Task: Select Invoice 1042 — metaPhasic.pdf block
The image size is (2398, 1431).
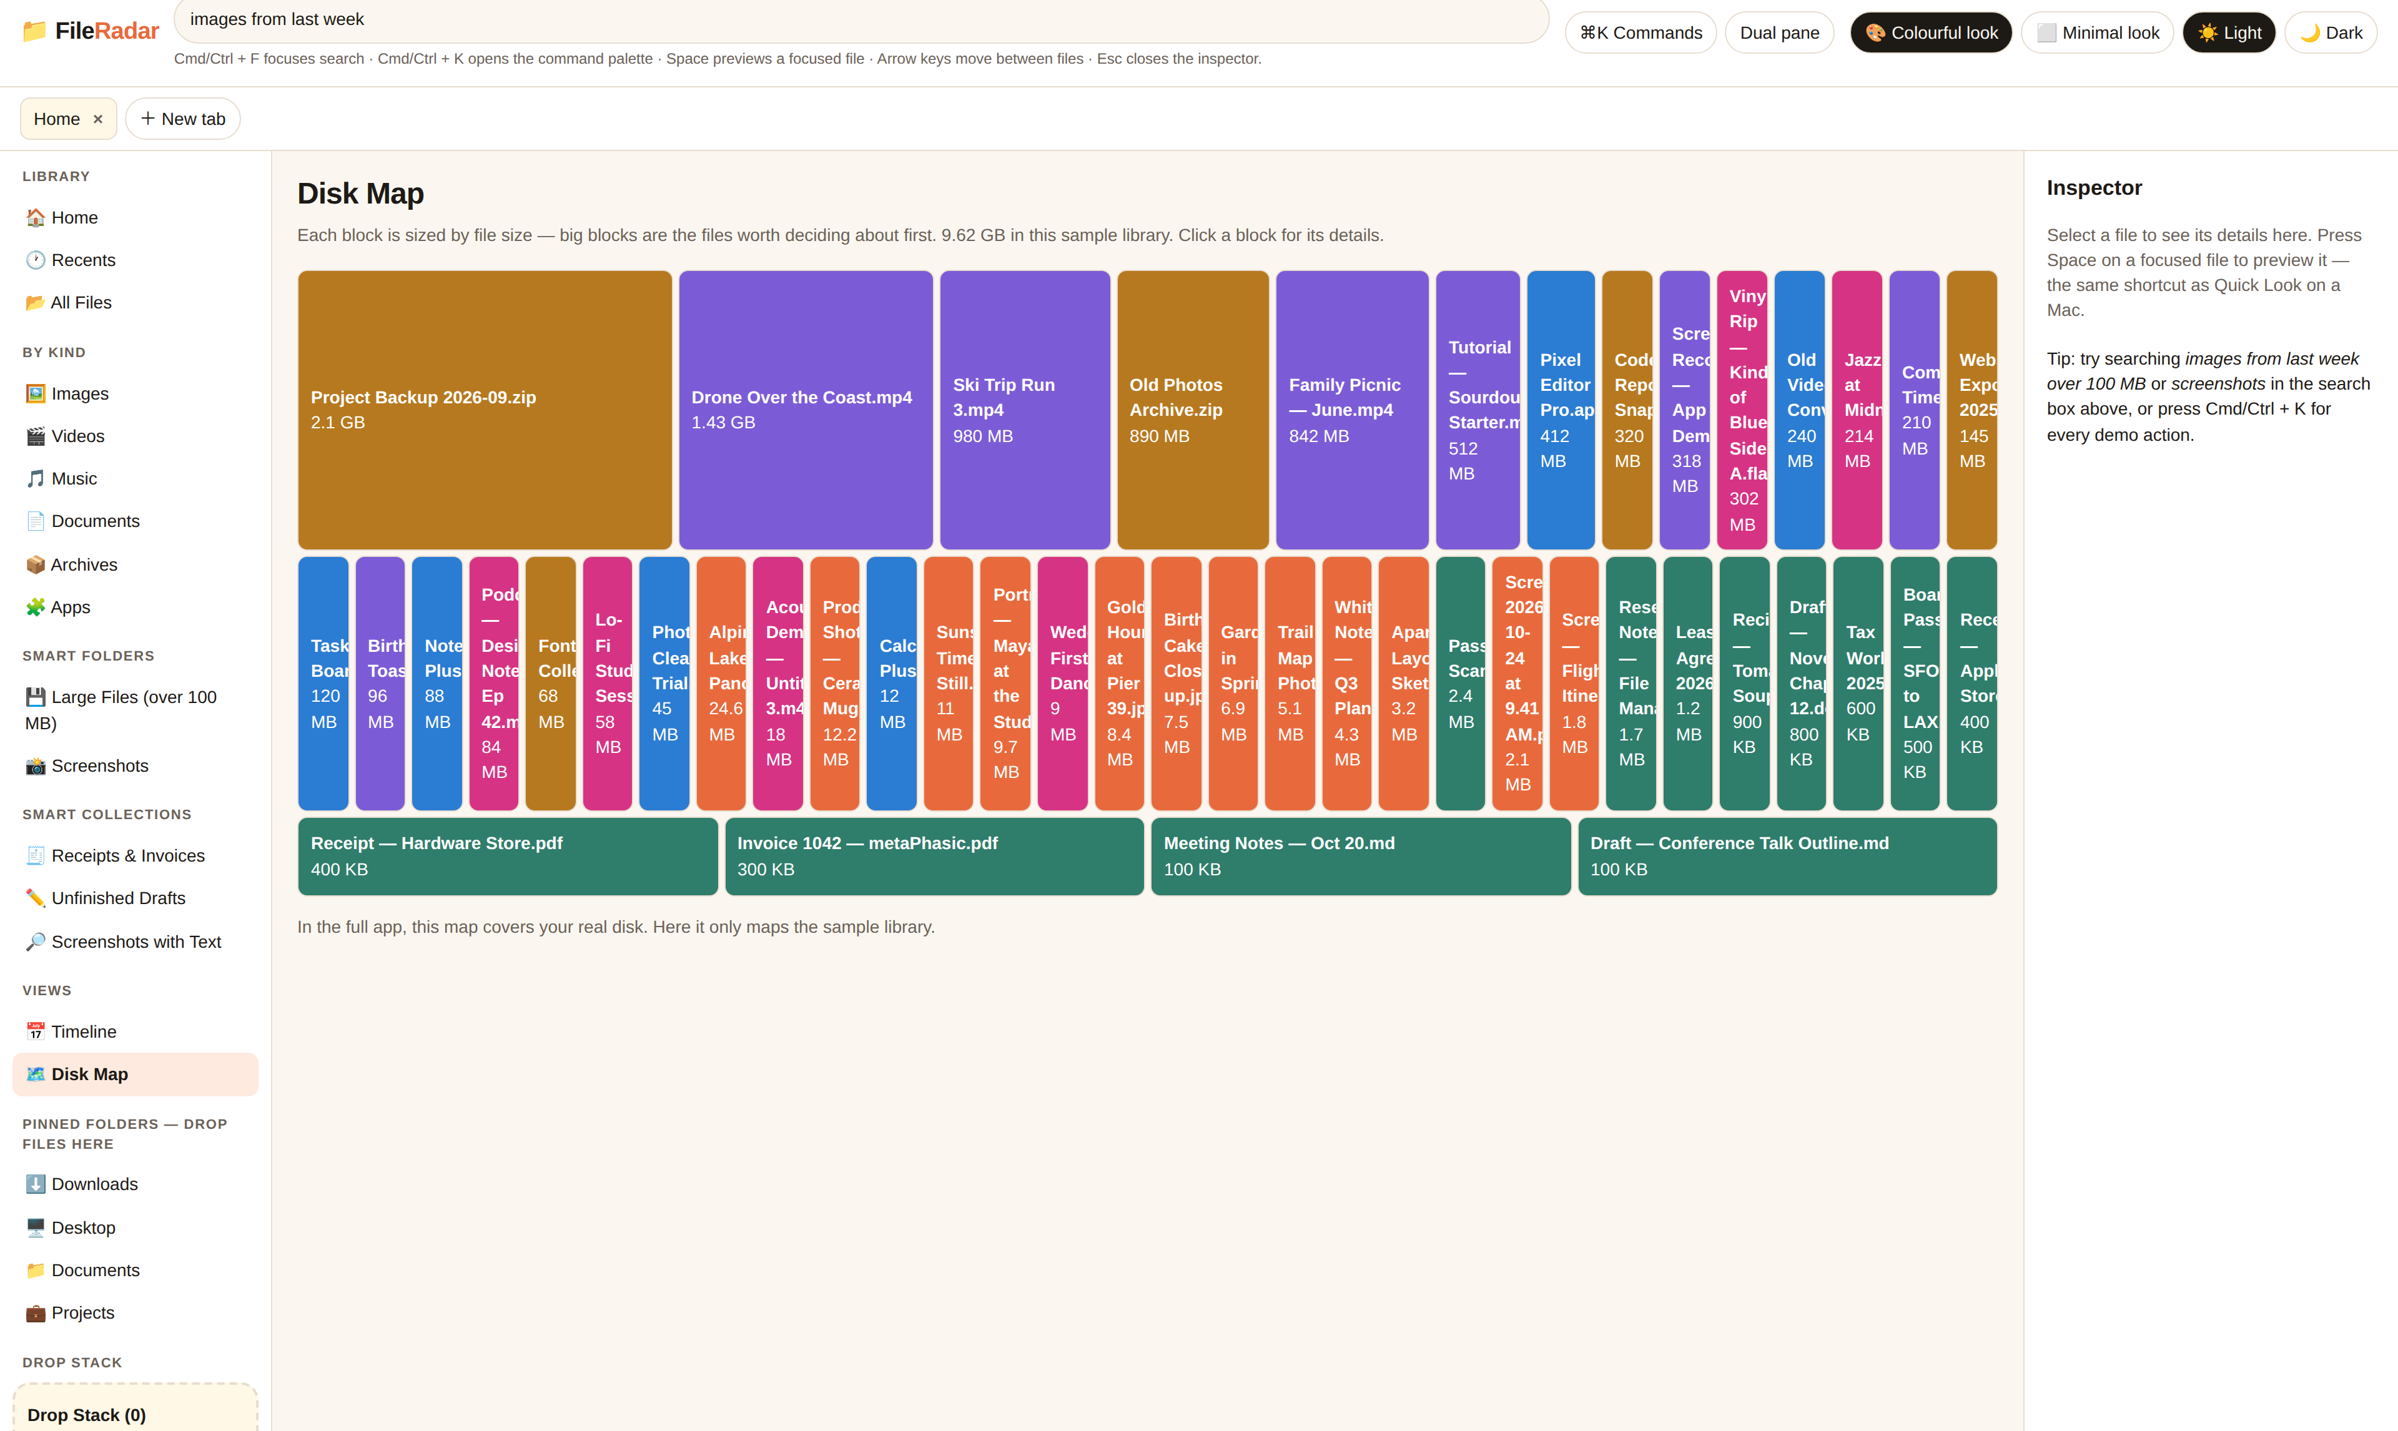Action: coord(934,856)
